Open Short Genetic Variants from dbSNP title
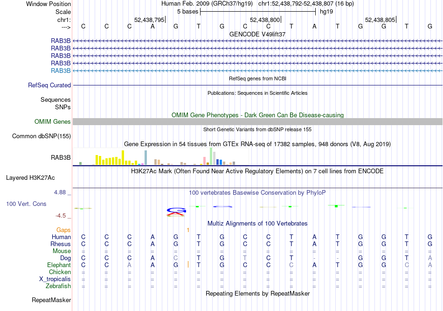Viewport: 443px width, 311px height. point(257,129)
